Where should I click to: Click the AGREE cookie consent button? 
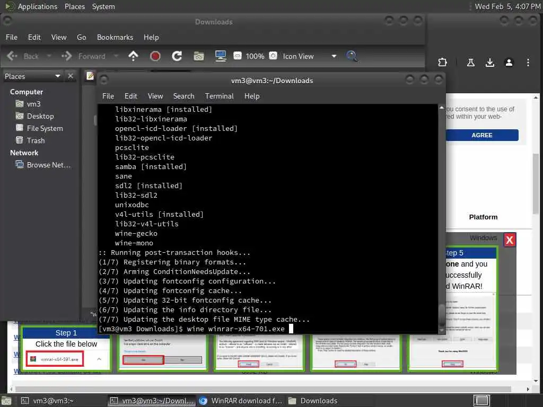[x=482, y=135]
